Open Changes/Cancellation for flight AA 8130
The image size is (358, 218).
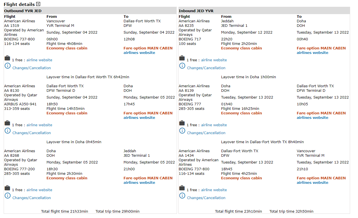pyautogui.click(x=32, y=133)
